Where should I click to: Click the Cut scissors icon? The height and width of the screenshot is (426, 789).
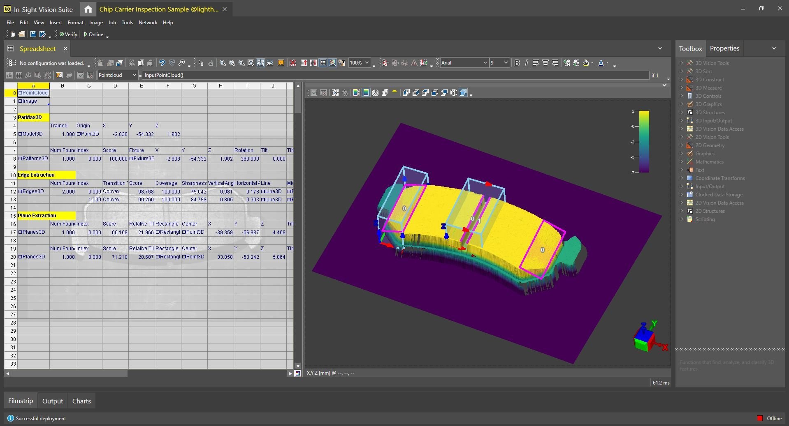[x=132, y=63]
